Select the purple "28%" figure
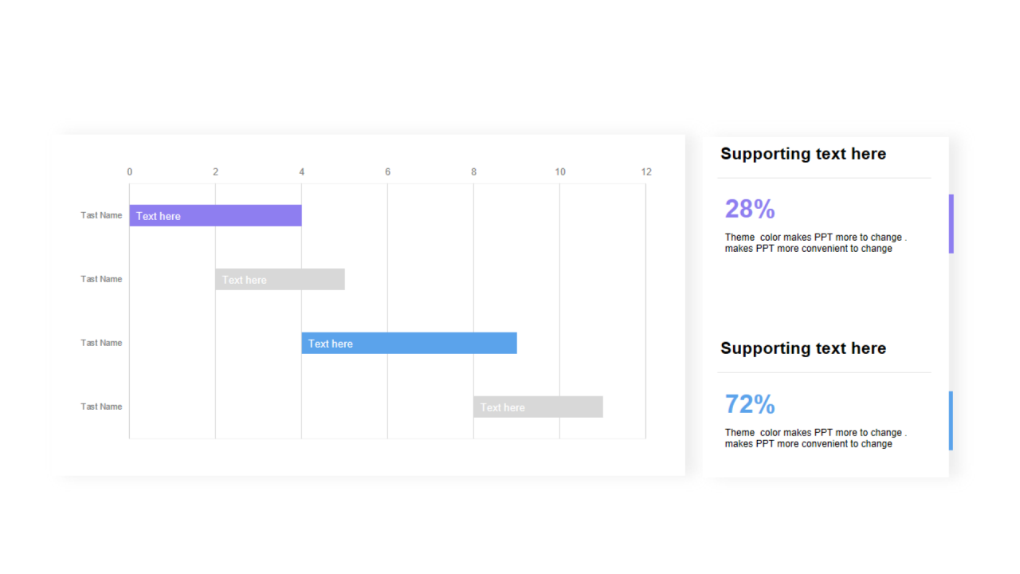Viewport: 1020px width, 574px height. point(750,209)
